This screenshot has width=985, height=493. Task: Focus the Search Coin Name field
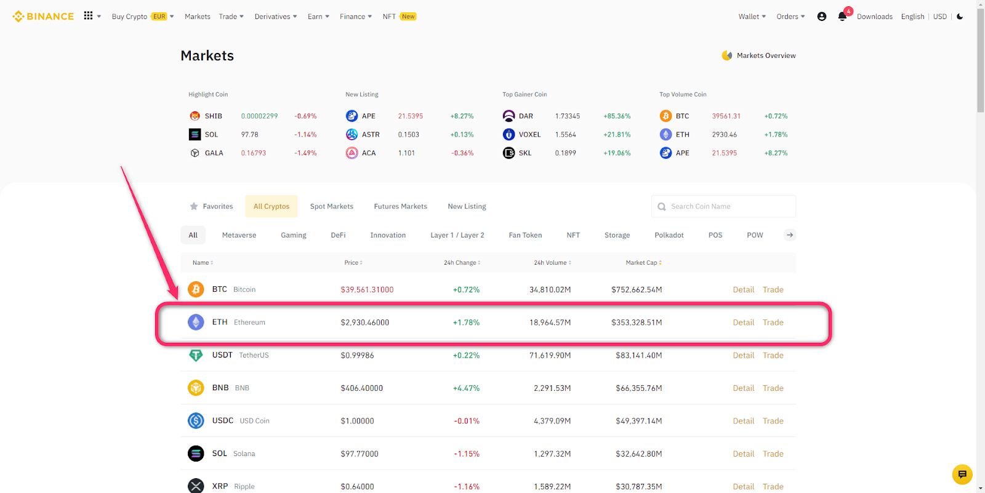click(x=723, y=206)
